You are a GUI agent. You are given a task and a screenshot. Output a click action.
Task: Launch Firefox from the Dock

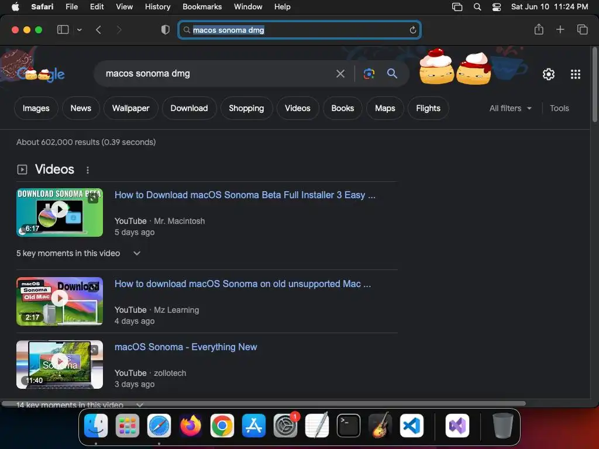(190, 426)
